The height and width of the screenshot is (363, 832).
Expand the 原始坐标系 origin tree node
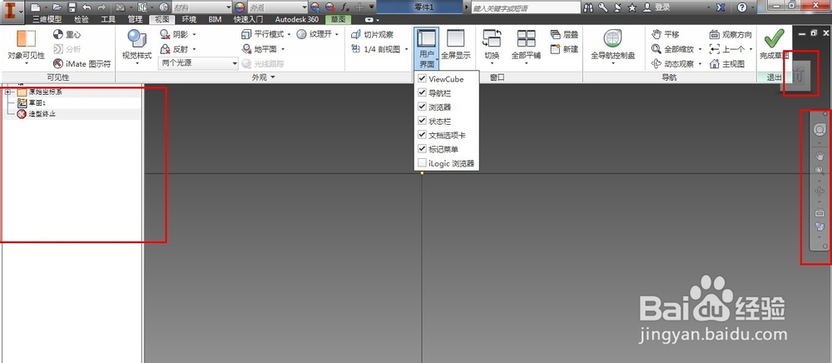point(8,92)
